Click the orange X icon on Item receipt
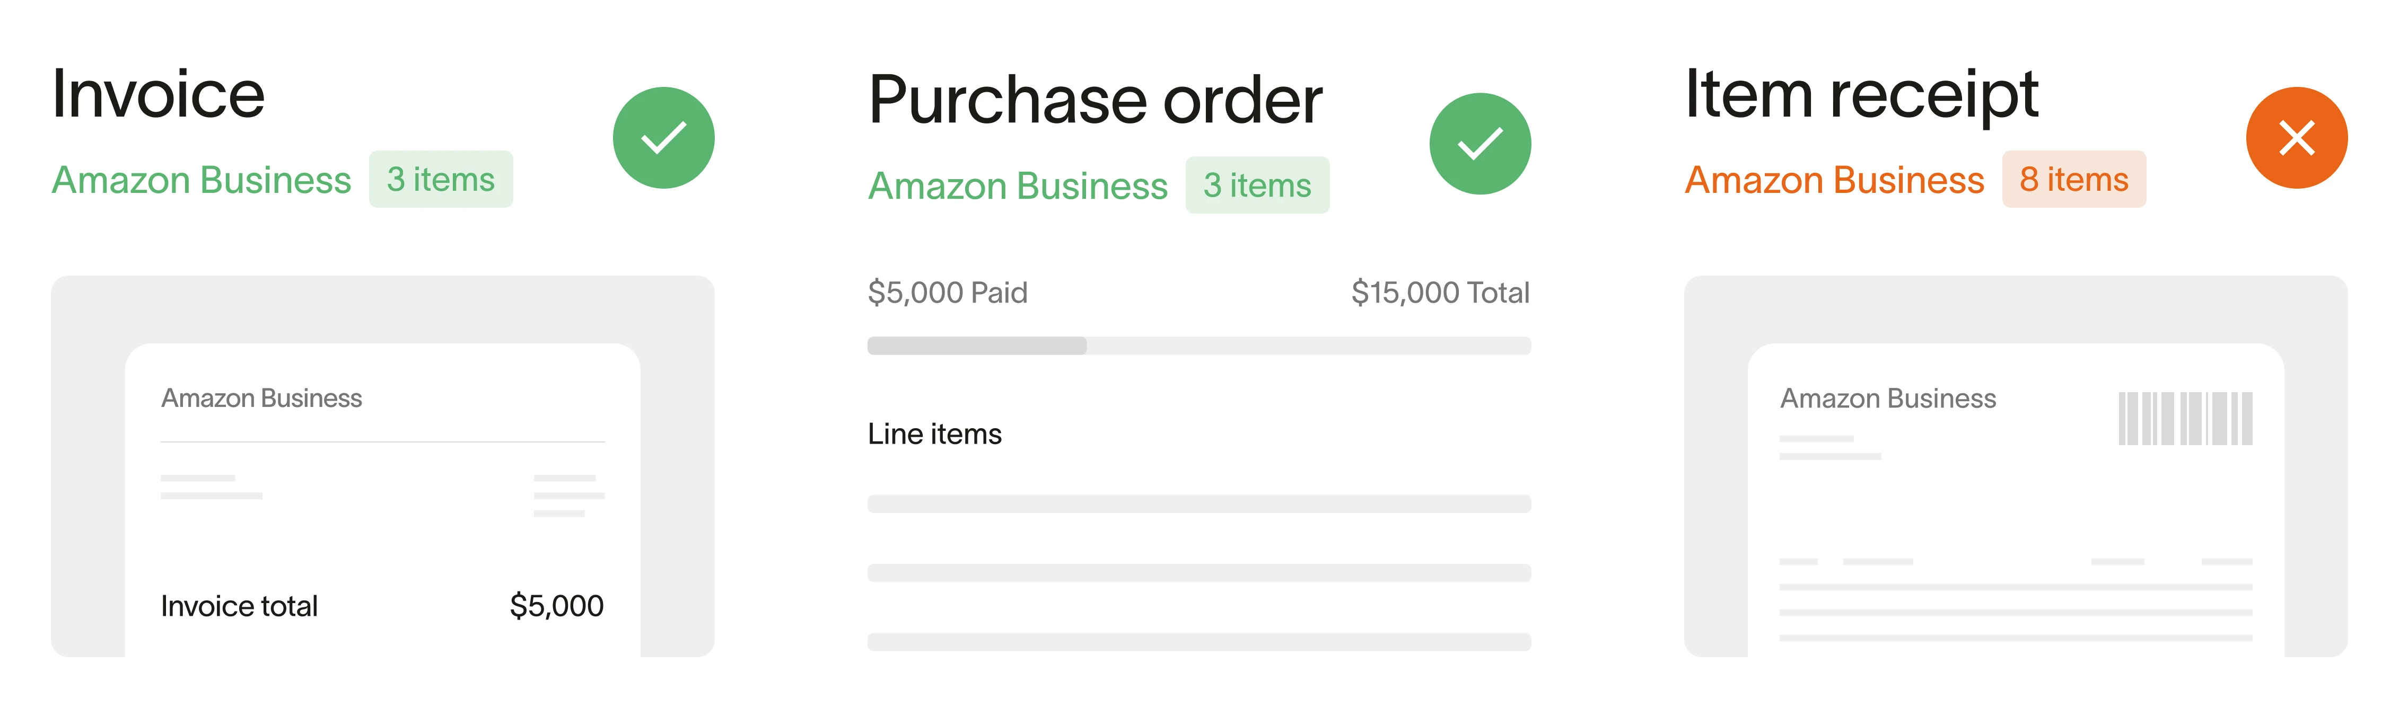This screenshot has height=708, width=2399. coord(2297,138)
